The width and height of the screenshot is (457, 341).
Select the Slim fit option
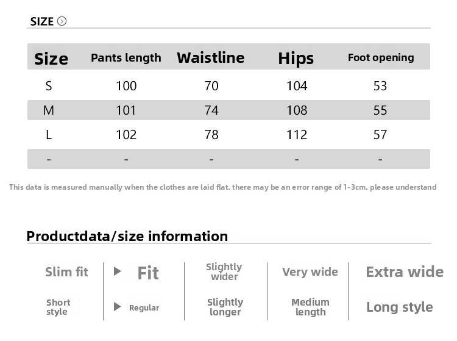coord(66,272)
